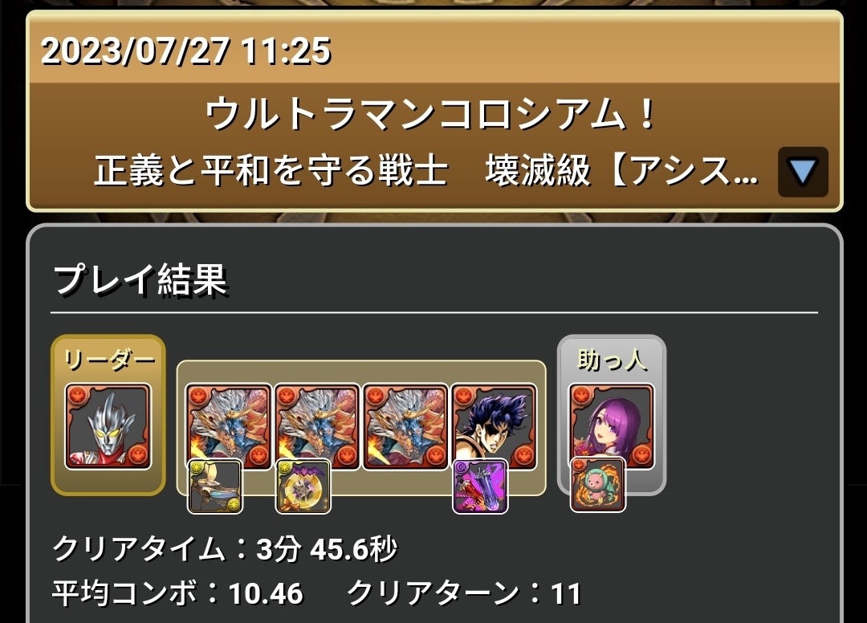Tap the クリアタイム 3分 45.6秒 text
Screen dimensions: 867x623
225,549
